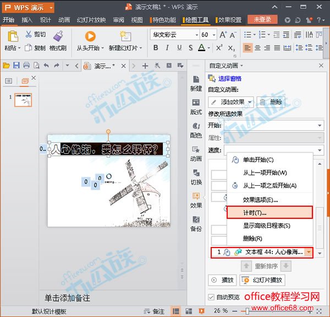The width and height of the screenshot is (330, 317).
Task: Click the save icon in quick toolbar
Action: point(16,66)
